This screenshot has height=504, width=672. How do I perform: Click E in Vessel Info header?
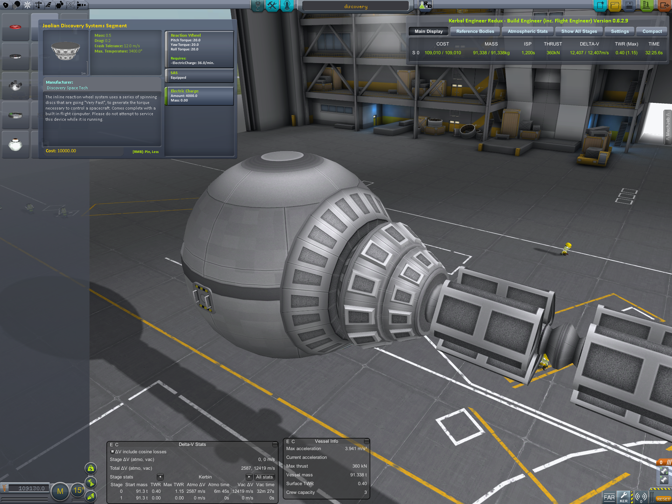(288, 441)
